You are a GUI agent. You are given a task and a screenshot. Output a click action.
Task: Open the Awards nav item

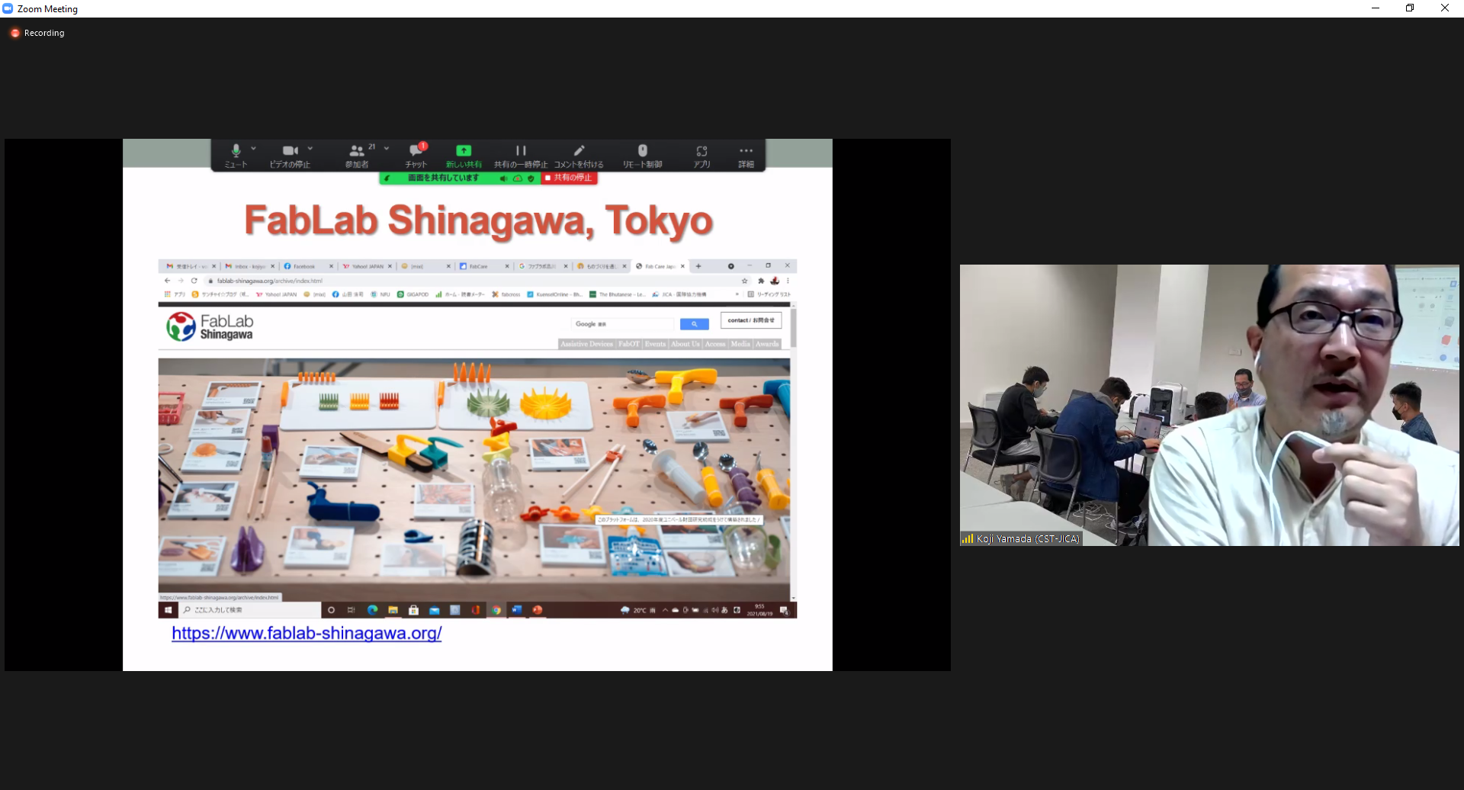(767, 344)
